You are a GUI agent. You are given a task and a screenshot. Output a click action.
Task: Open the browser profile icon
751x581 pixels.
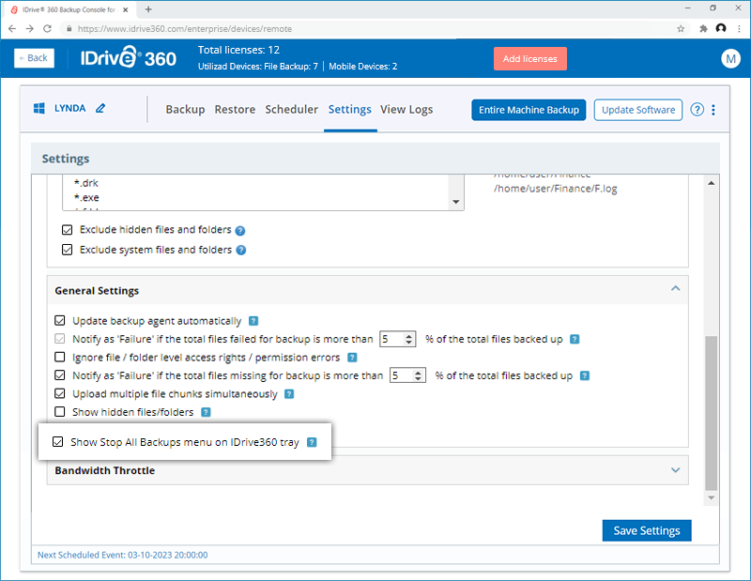721,28
